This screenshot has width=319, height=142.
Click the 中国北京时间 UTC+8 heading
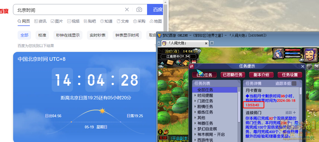[42, 59]
